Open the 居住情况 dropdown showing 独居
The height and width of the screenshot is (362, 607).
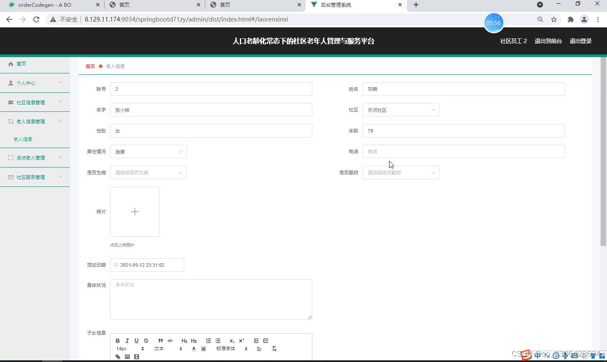[148, 151]
